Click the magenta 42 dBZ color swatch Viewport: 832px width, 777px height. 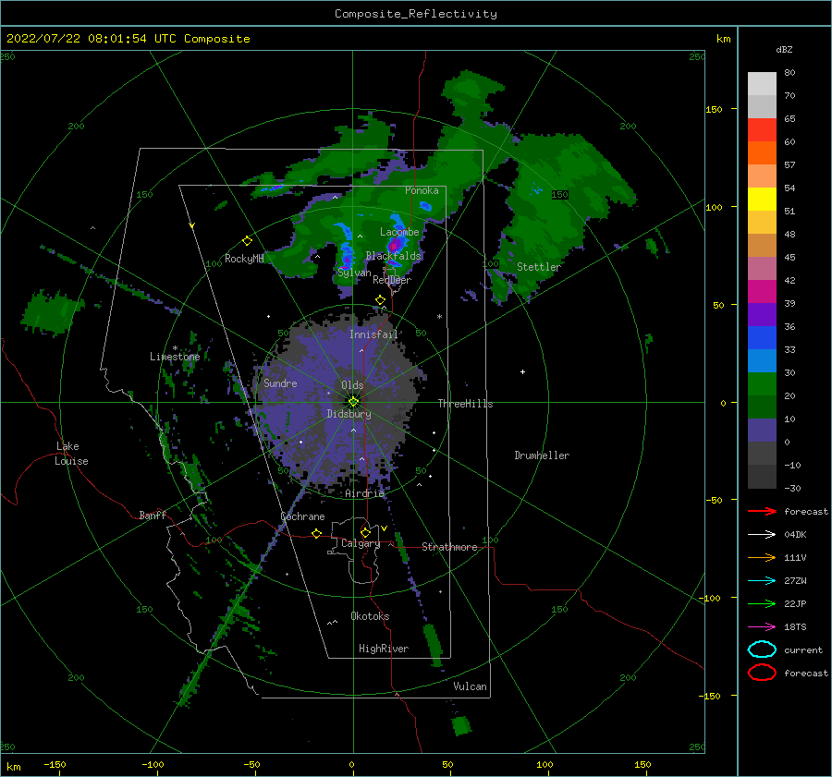point(762,291)
